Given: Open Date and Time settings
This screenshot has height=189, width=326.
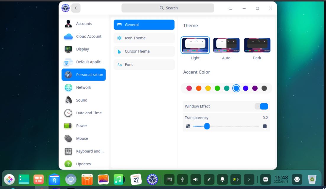Looking at the screenshot, I should pos(84,113).
